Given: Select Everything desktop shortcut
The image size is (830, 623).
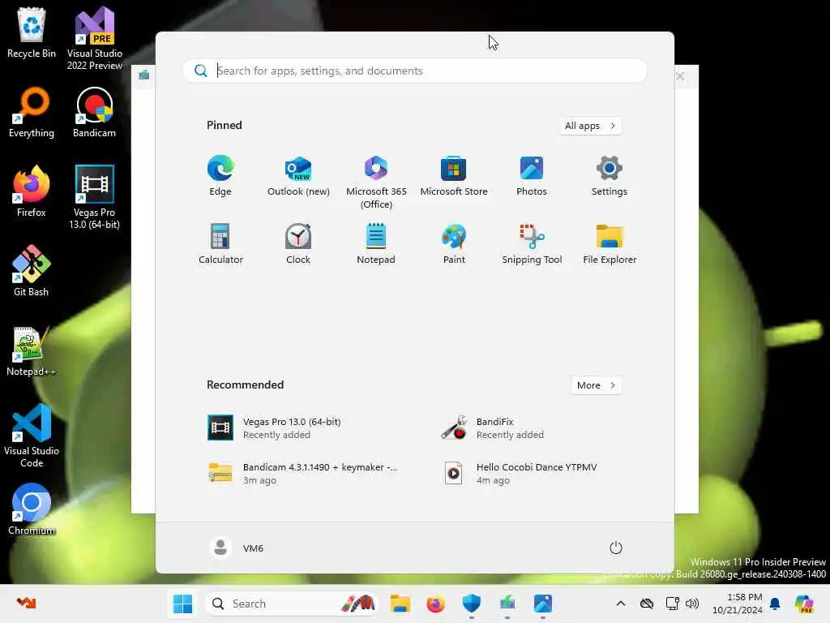Looking at the screenshot, I should pos(32,112).
